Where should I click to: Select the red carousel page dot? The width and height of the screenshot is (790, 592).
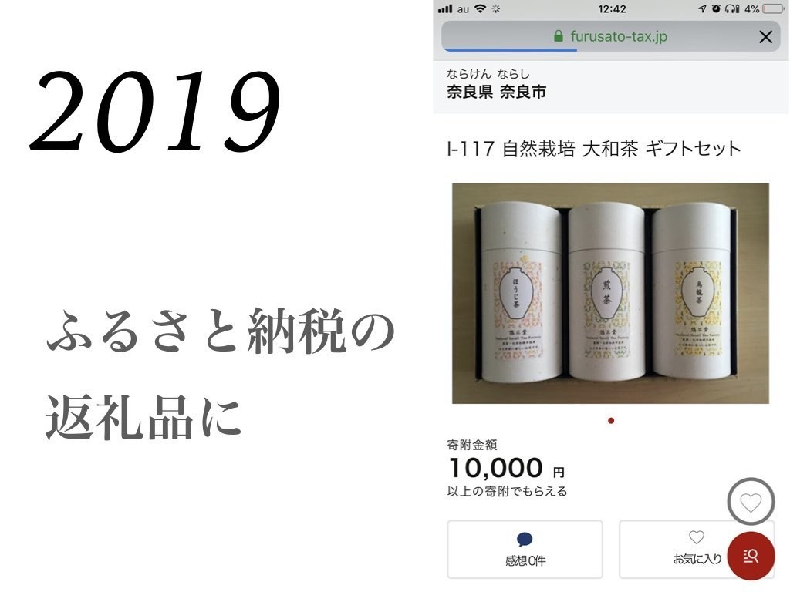(x=611, y=420)
